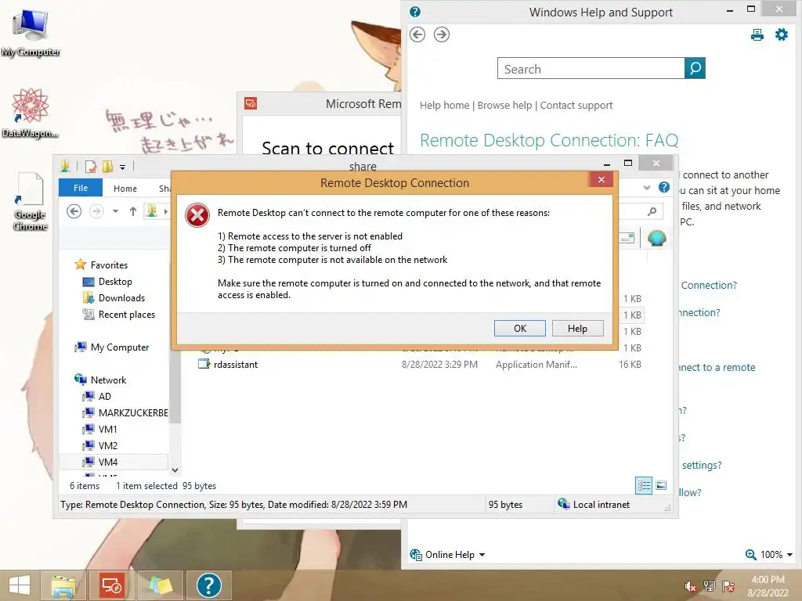802x601 pixels.
Task: Open File Explorer from taskbar
Action: pos(63,585)
